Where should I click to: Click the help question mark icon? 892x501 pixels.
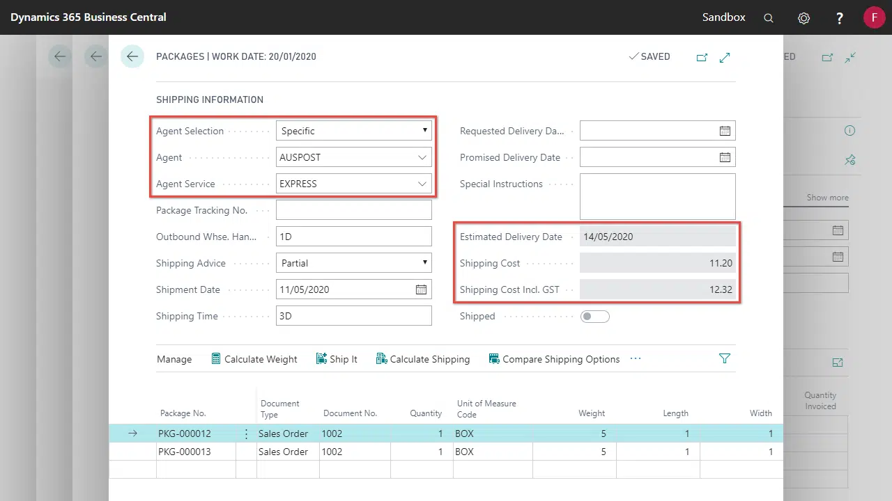840,18
